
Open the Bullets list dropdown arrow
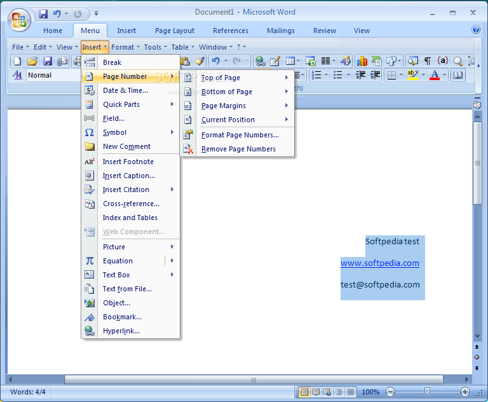tap(348, 75)
